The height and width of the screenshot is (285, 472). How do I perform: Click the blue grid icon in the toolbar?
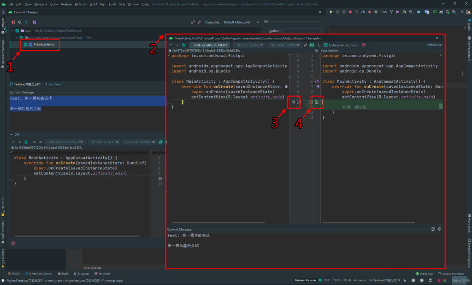(x=419, y=12)
